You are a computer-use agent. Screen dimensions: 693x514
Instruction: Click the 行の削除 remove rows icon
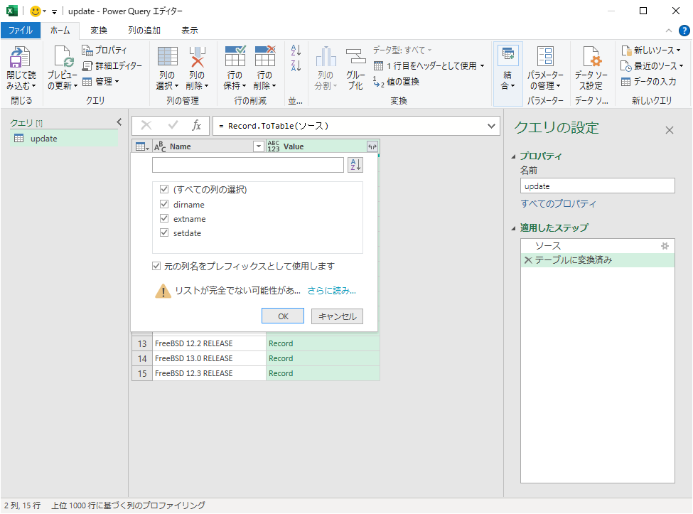click(x=264, y=57)
